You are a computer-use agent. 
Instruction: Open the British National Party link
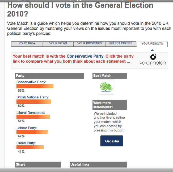pos(33,97)
